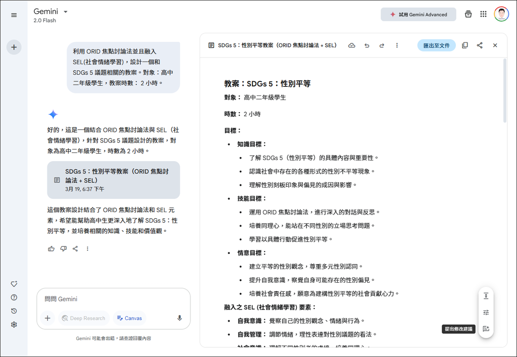Image resolution: width=517 pixels, height=357 pixels.
Task: Click the disclaimer text below prompt box
Action: pos(114,338)
